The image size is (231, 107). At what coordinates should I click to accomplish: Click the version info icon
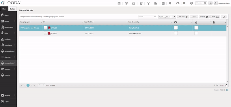pyautogui.click(x=227, y=90)
